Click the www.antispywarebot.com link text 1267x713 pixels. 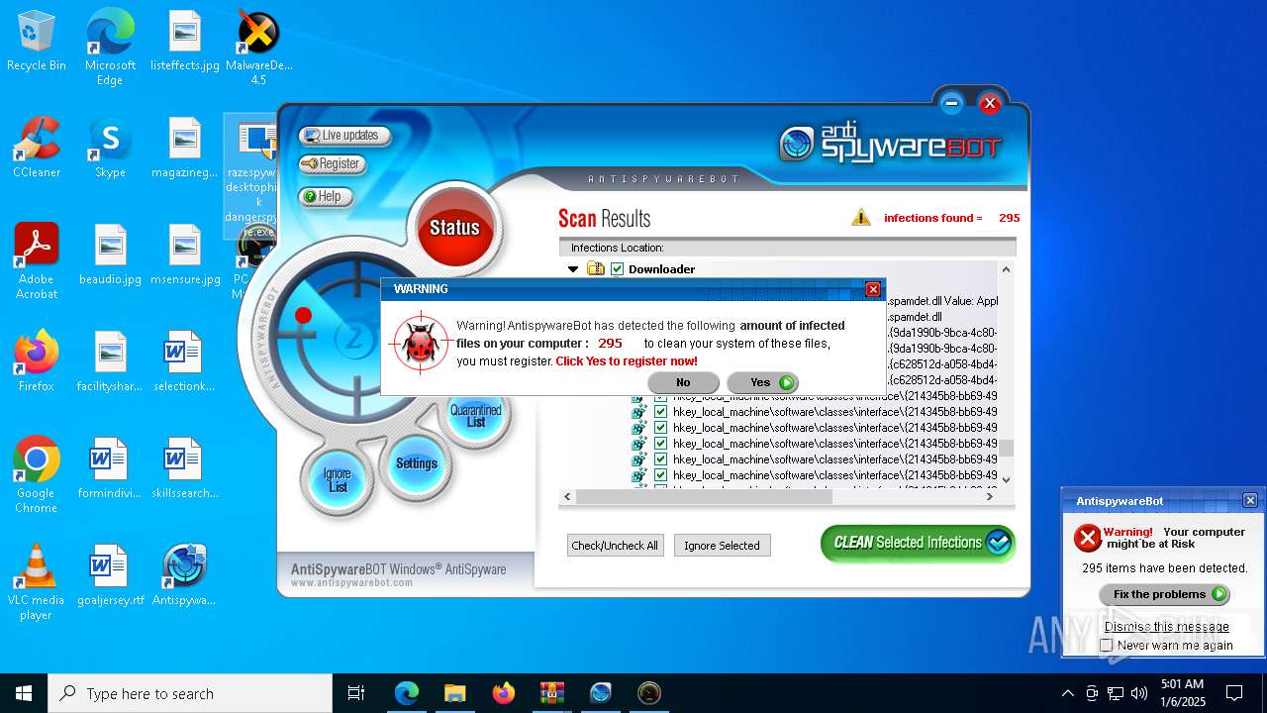tap(351, 583)
